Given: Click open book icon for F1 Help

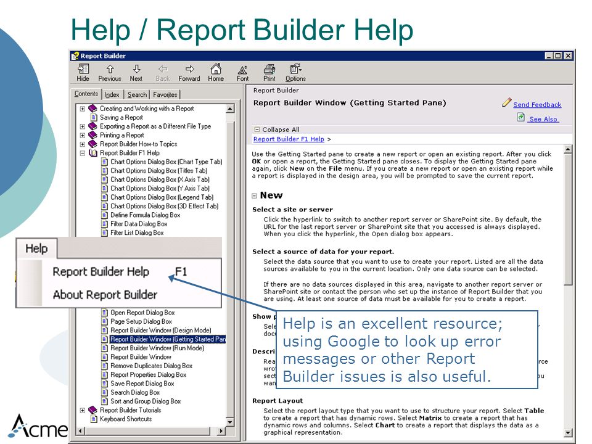Looking at the screenshot, I should (93, 153).
